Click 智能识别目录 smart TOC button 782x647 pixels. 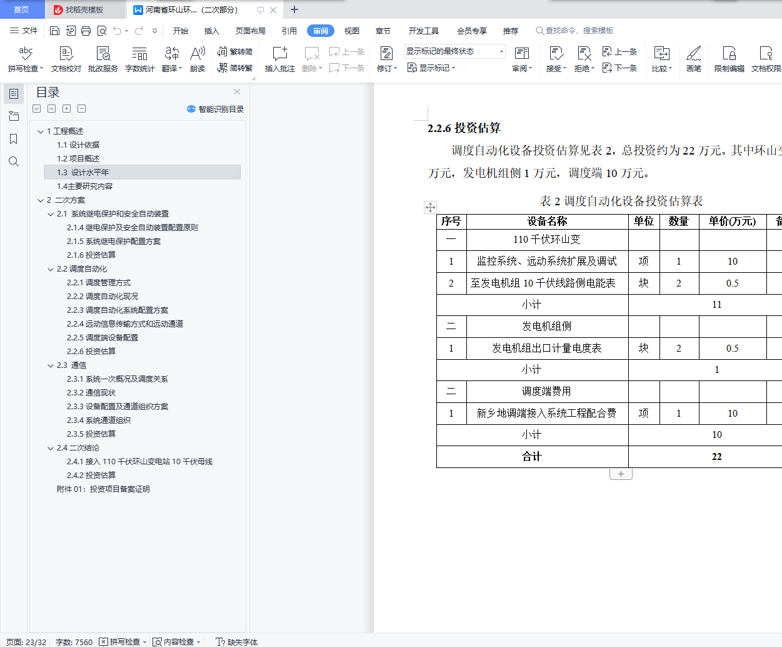[215, 109]
